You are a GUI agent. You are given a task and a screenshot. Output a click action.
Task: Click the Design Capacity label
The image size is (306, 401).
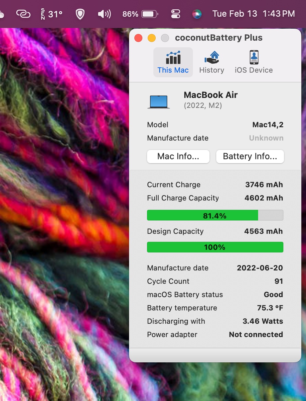coord(175,231)
